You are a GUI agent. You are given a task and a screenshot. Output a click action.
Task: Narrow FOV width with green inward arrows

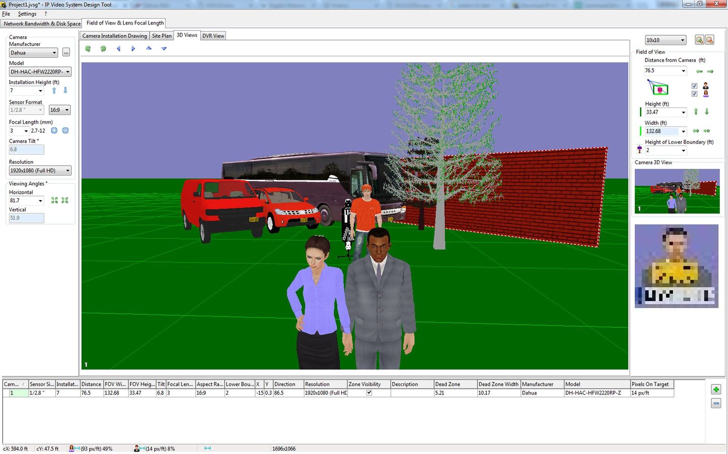(x=707, y=131)
